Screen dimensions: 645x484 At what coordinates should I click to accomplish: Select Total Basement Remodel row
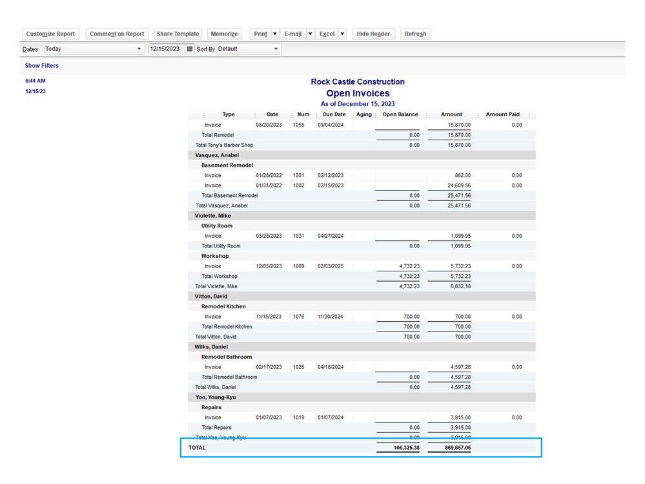pyautogui.click(x=362, y=196)
